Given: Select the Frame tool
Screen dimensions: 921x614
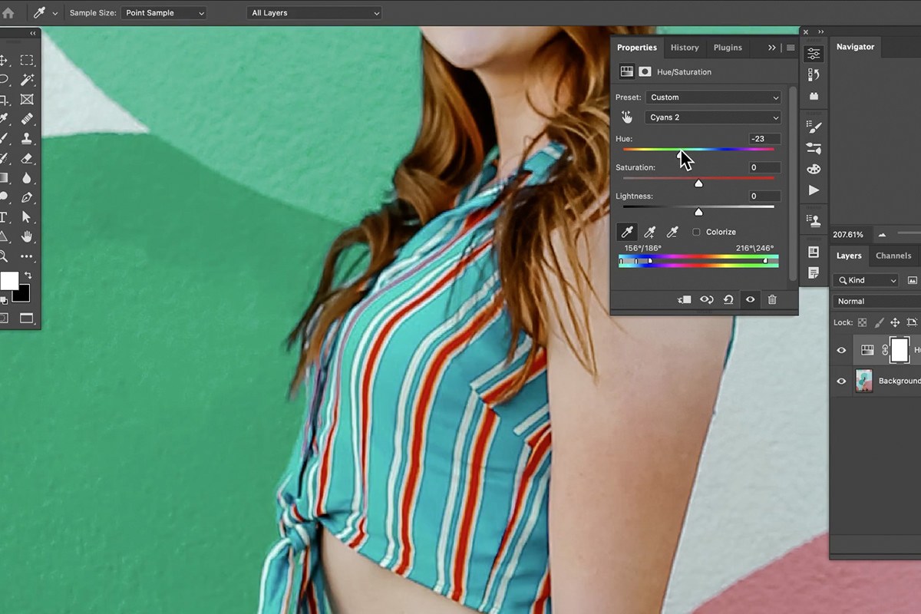Looking at the screenshot, I should click(27, 100).
